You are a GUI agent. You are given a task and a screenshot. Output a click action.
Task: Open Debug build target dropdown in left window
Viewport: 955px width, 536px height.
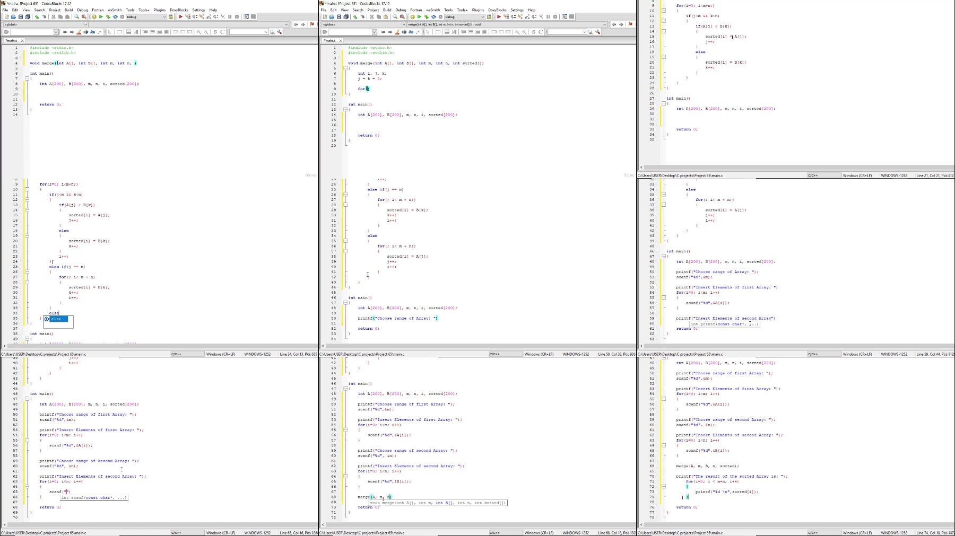coord(146,16)
